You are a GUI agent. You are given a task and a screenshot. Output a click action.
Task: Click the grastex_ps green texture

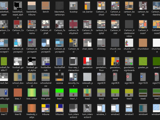point(143,61)
